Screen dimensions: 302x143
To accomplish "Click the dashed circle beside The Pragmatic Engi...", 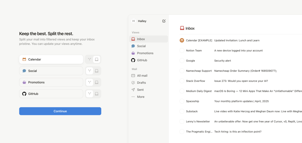I will click(x=182, y=132).
